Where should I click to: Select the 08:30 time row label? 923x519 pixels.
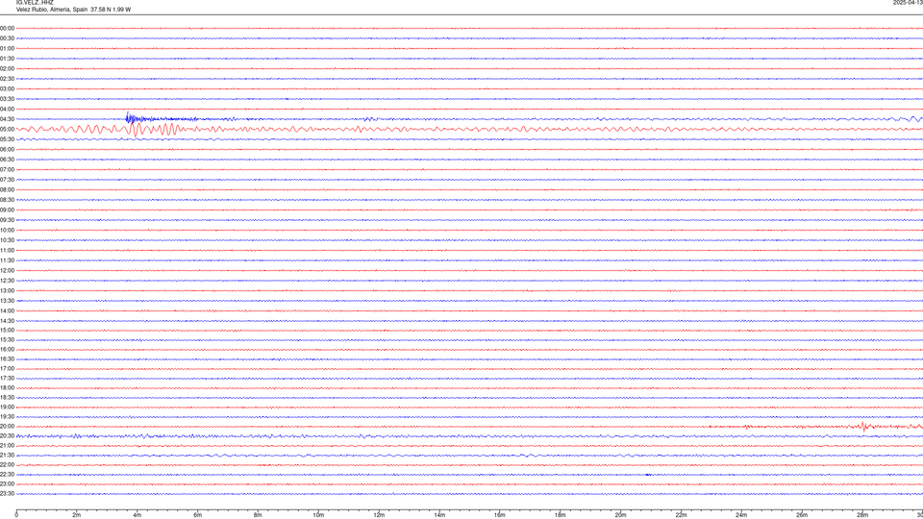pos(7,200)
